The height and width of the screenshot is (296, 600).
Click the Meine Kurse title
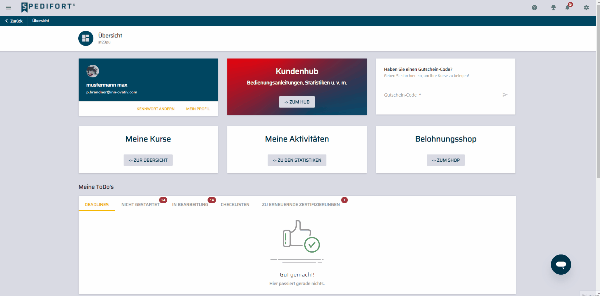point(148,139)
